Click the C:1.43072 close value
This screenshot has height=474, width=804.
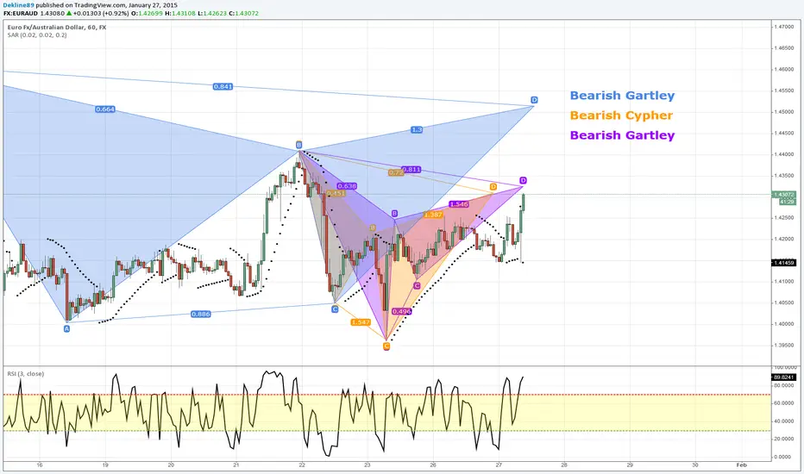244,13
